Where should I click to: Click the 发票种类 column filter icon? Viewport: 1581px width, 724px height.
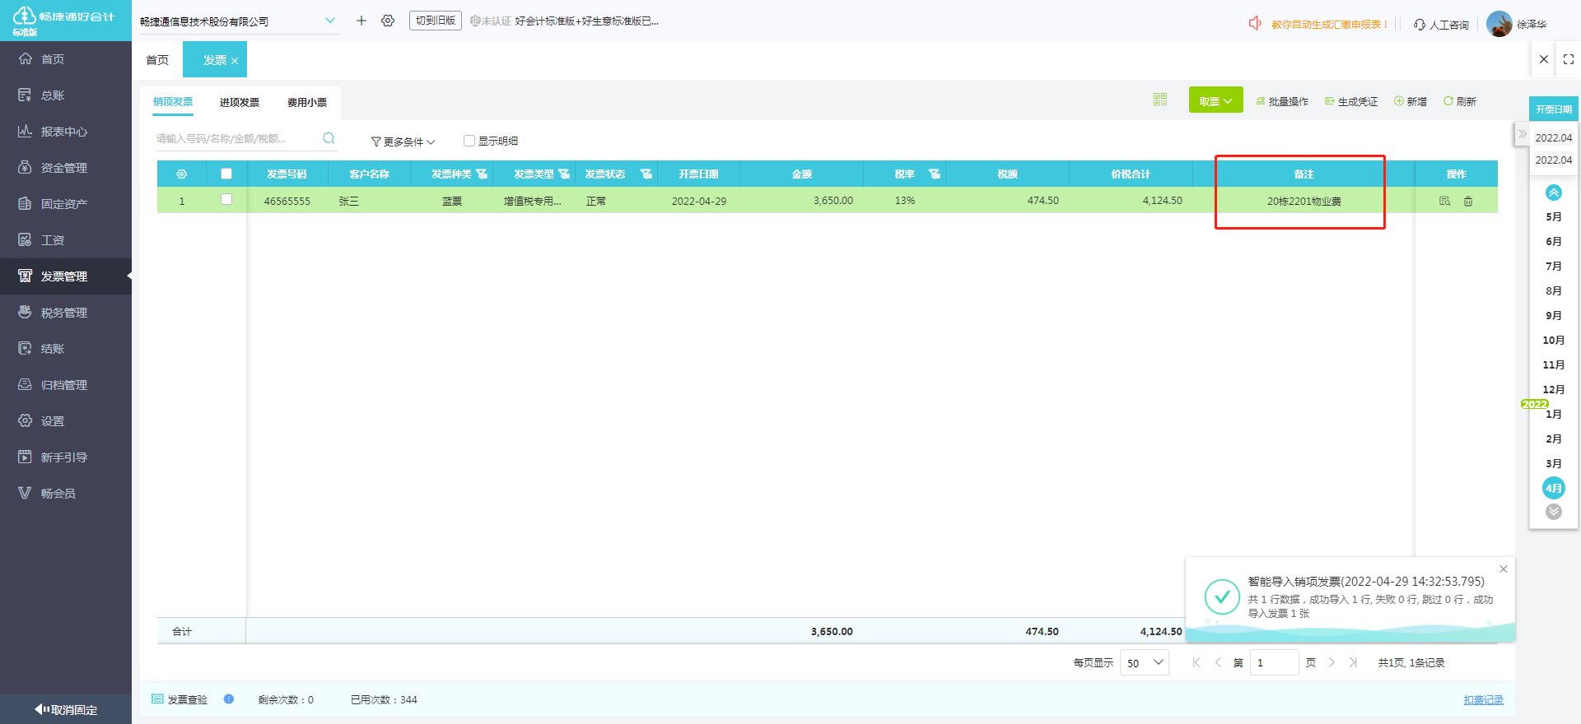(482, 174)
